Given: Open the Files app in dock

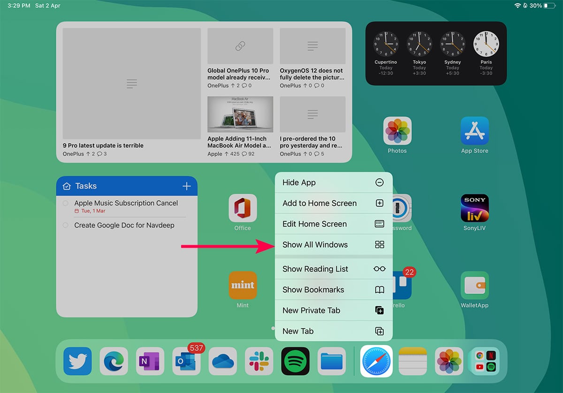Looking at the screenshot, I should 332,361.
